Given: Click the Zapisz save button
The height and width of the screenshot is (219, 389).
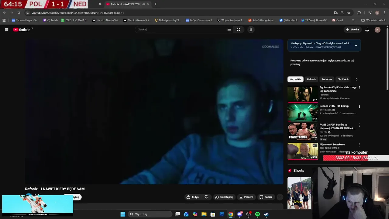Looking at the screenshot, I should [266, 197].
